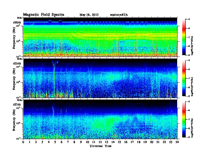Click the "3" tick label on the time axis
Screen dimensions: 211x163
coord(42,142)
